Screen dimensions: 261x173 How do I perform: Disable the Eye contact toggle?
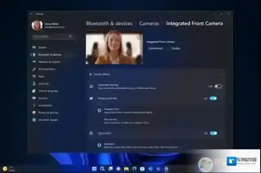[213, 133]
